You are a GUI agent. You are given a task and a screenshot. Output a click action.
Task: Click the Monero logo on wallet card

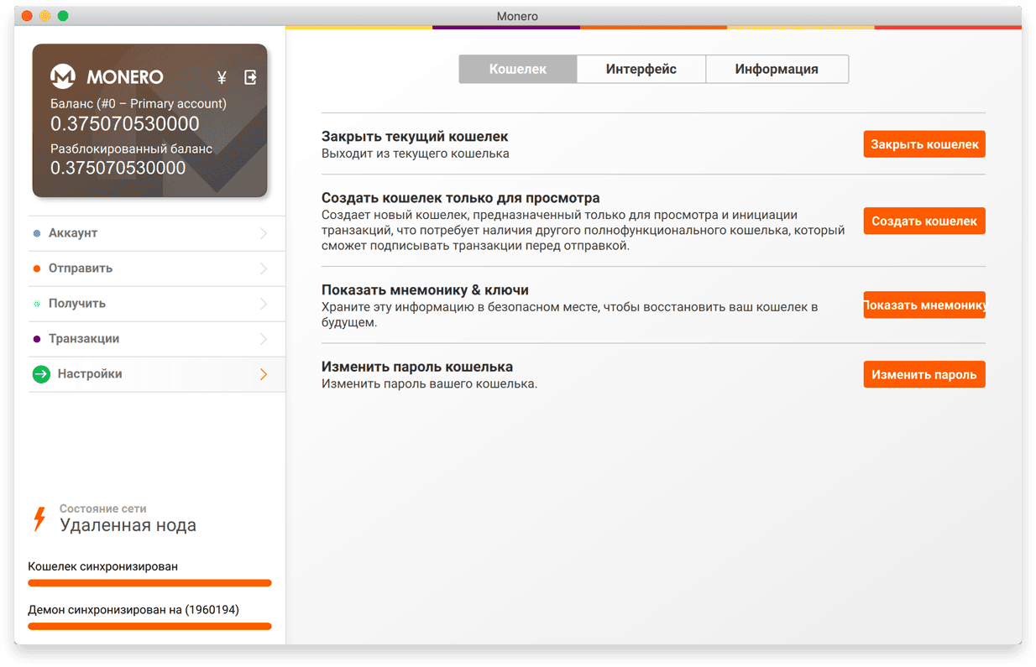[x=63, y=76]
